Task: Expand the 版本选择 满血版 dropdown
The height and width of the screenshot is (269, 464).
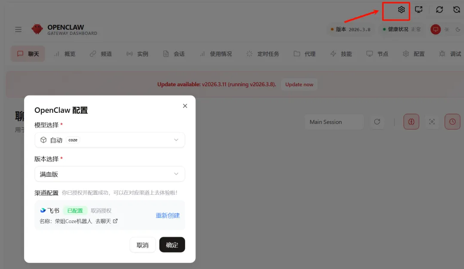Action: point(110,174)
